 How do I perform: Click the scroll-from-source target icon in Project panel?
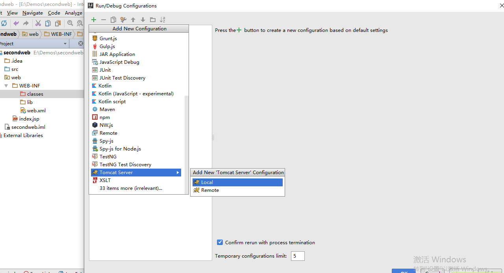(81, 43)
